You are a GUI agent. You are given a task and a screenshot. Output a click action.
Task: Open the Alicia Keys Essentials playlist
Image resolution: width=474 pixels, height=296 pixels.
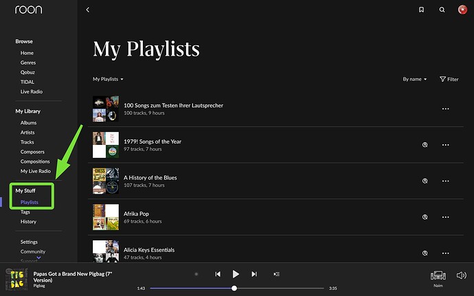point(149,250)
